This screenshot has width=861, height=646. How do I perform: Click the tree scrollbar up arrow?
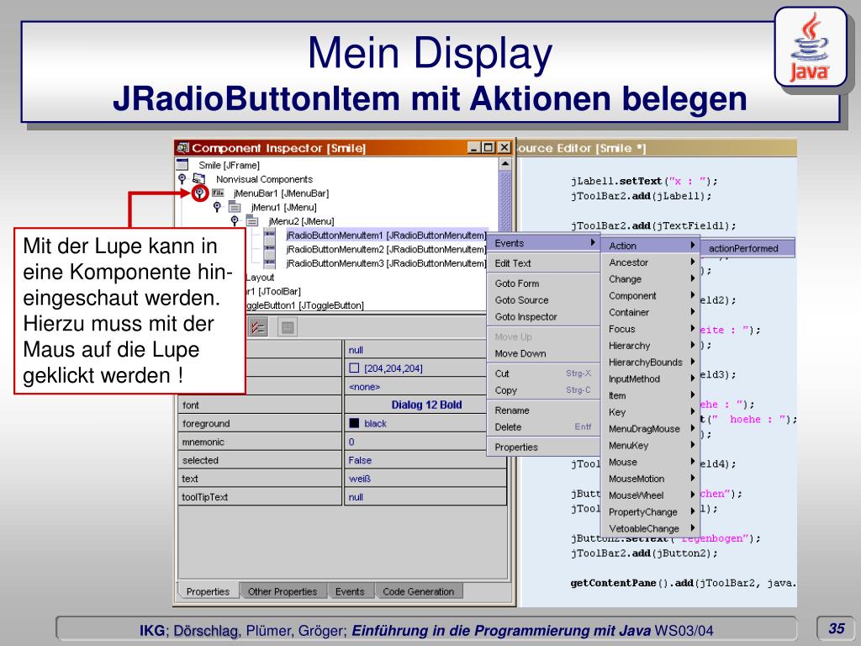click(505, 164)
